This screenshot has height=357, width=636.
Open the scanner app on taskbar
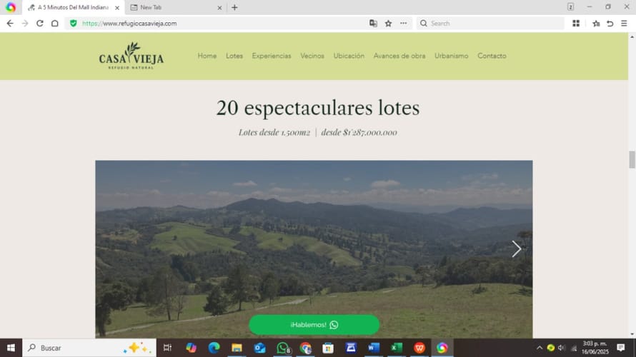coord(351,348)
